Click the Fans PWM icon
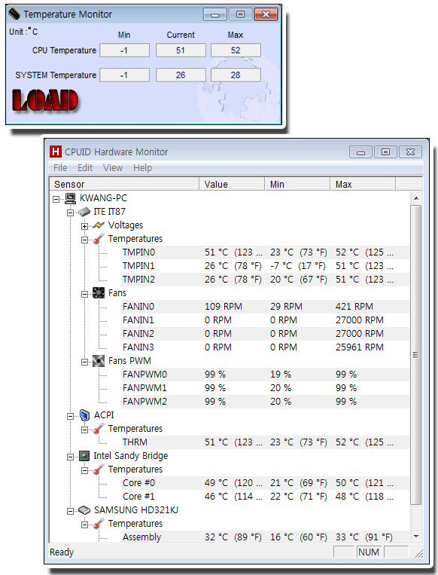Viewport: 438px width, 575px height. click(99, 361)
